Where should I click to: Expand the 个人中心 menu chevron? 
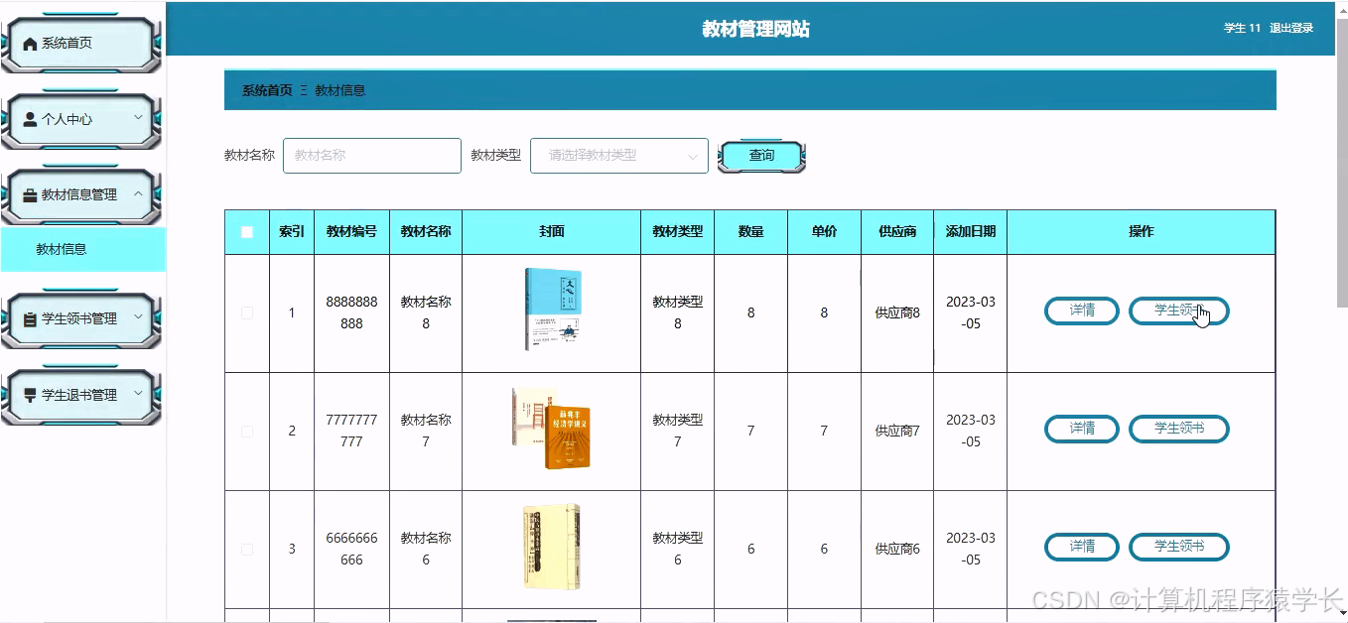pyautogui.click(x=138, y=118)
